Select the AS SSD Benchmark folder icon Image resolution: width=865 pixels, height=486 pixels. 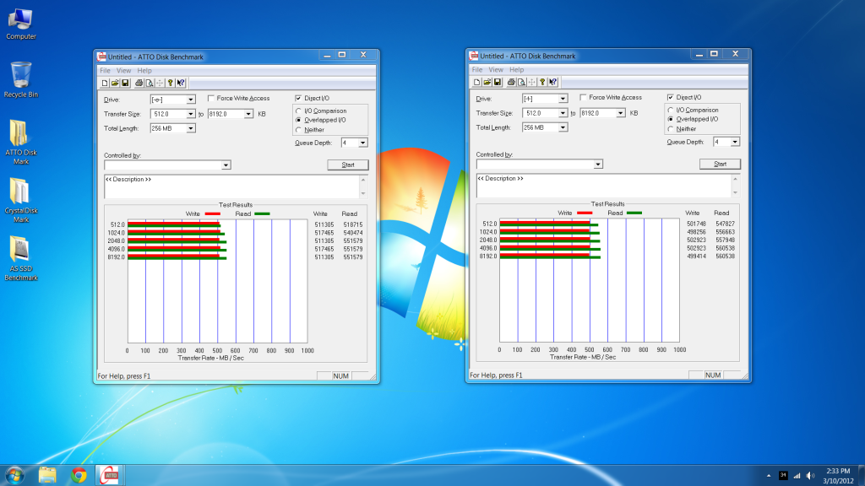(x=21, y=258)
